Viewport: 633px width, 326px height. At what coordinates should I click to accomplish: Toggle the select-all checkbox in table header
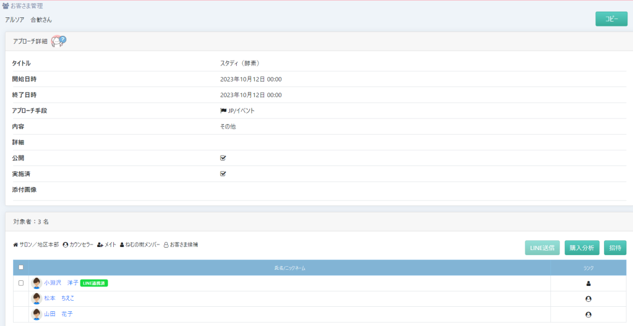[21, 267]
